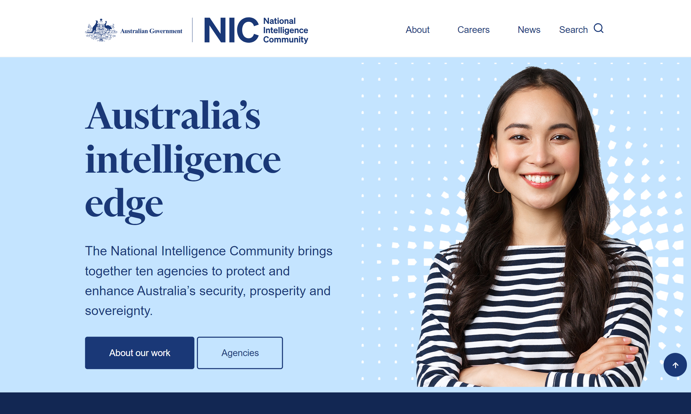Viewport: 691px width, 414px height.
Task: Click the Search label in the header
Action: (x=573, y=30)
